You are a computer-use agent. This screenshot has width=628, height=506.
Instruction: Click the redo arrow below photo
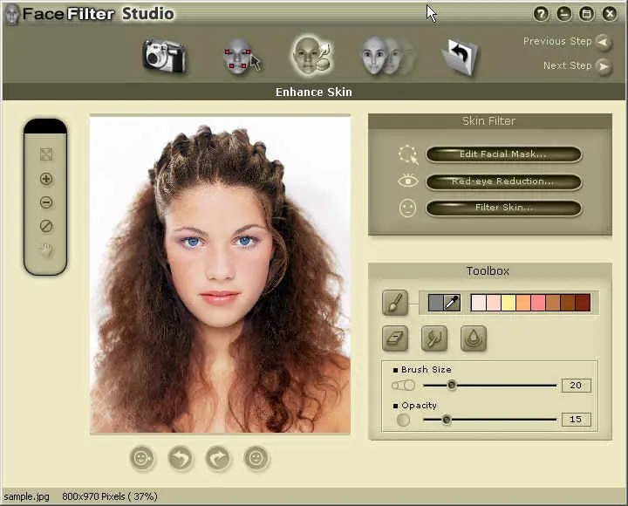point(218,458)
